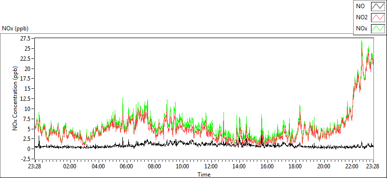The height and width of the screenshot is (178, 387).
Task: Click the 25 y-axis value
Action: click(x=27, y=49)
